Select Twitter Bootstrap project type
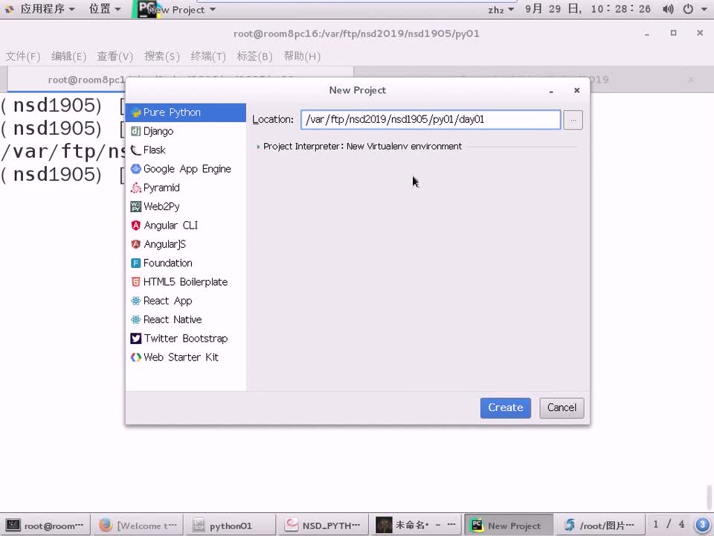 pyautogui.click(x=186, y=339)
